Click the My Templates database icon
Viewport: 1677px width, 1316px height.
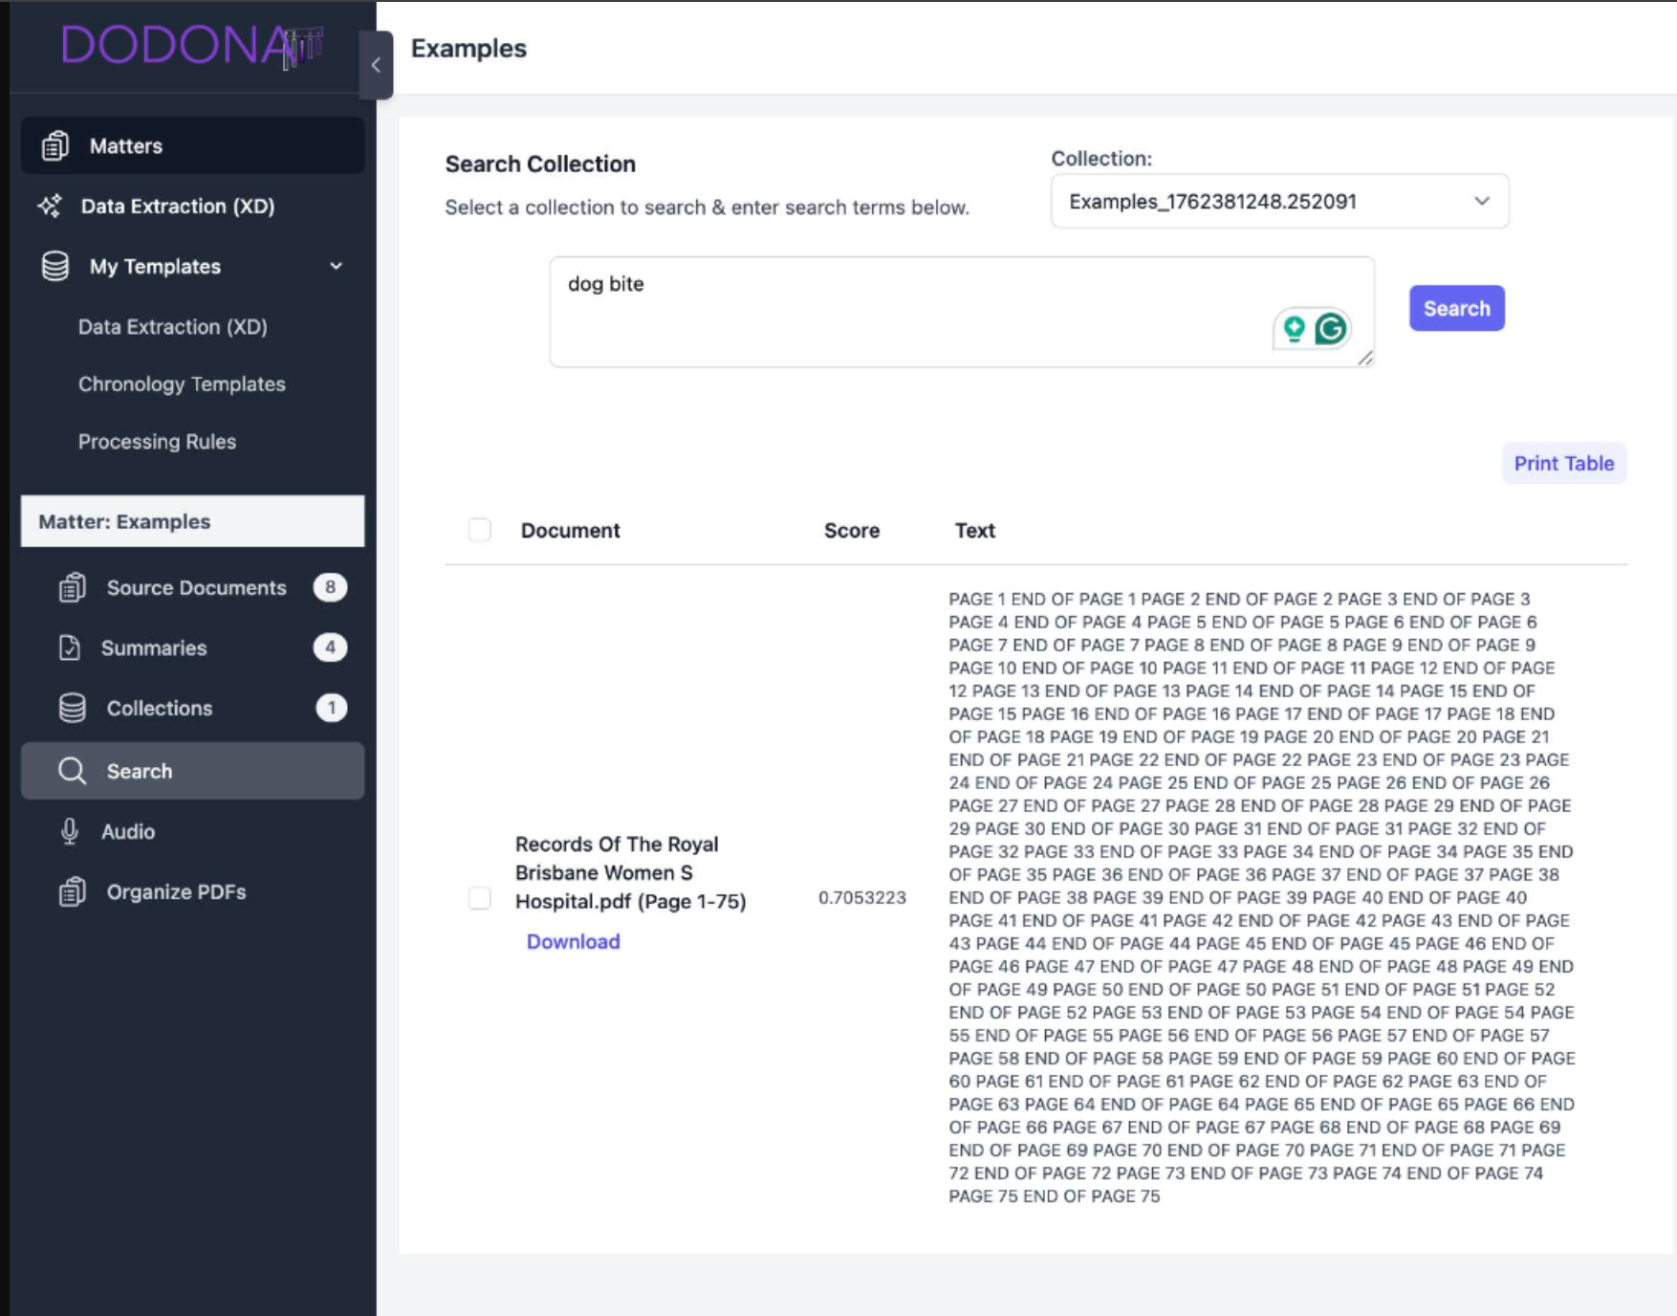click(x=55, y=266)
